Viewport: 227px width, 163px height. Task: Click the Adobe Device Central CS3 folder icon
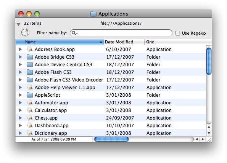[30, 65]
